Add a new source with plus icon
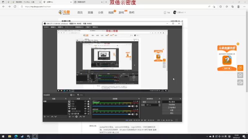 tap(69, 117)
